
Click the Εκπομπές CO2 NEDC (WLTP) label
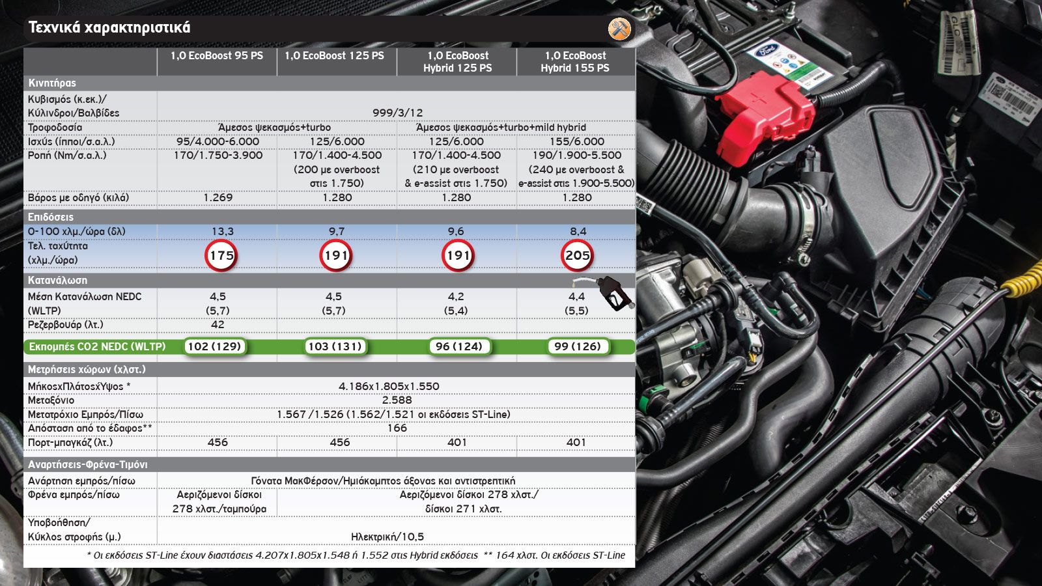click(97, 346)
